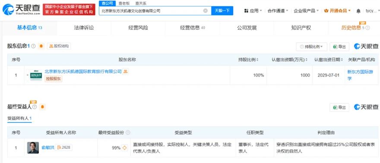
Task: Open the 俞敏洪 beneficiary link
Action: click(x=48, y=147)
